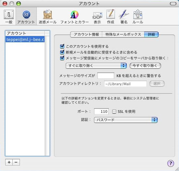
Task: Open the 署名 signatures pen icon
Action: coord(124,14)
